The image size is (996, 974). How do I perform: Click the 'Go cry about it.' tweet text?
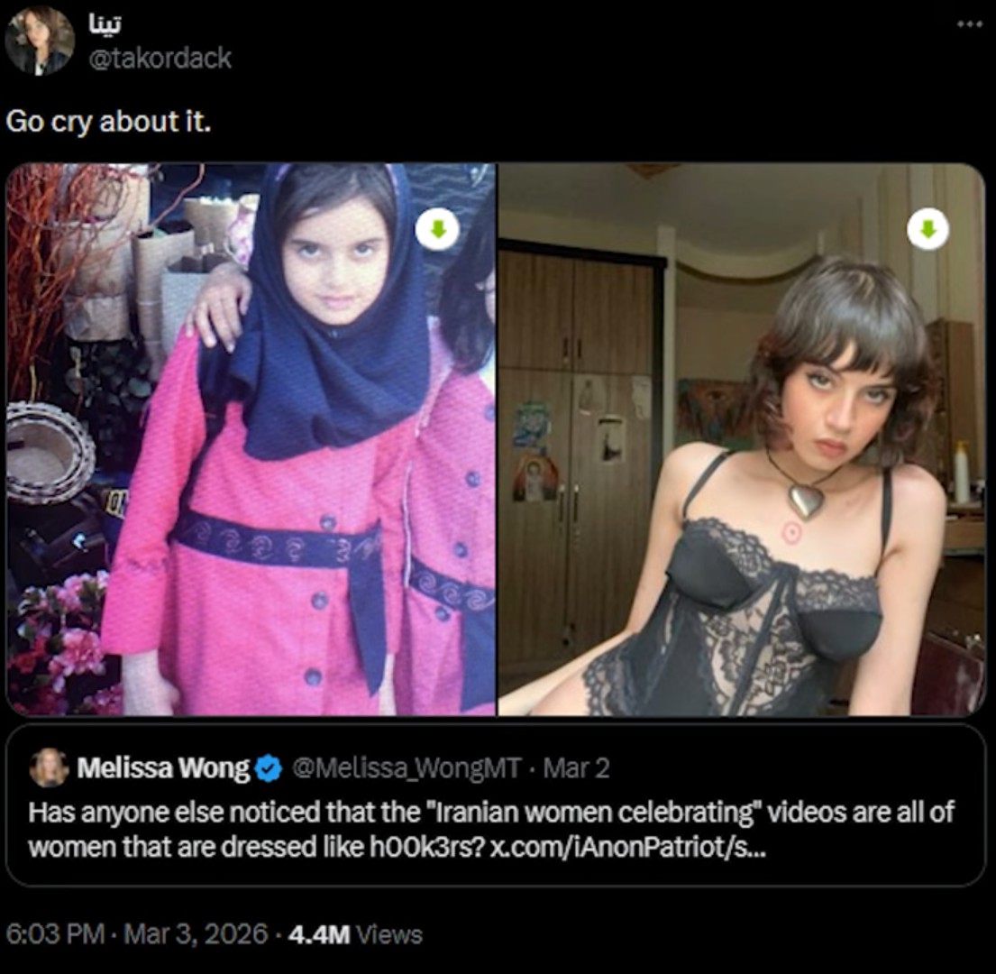[x=108, y=121]
